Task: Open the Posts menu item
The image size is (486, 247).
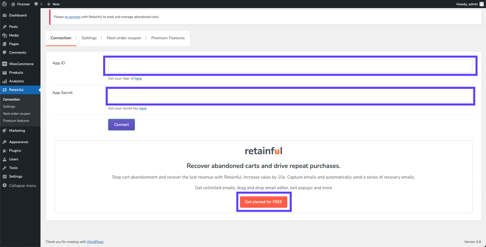Action: [x=20, y=27]
